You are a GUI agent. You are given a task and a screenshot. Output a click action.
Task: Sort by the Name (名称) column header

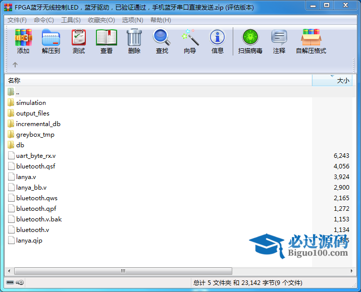click(x=159, y=81)
